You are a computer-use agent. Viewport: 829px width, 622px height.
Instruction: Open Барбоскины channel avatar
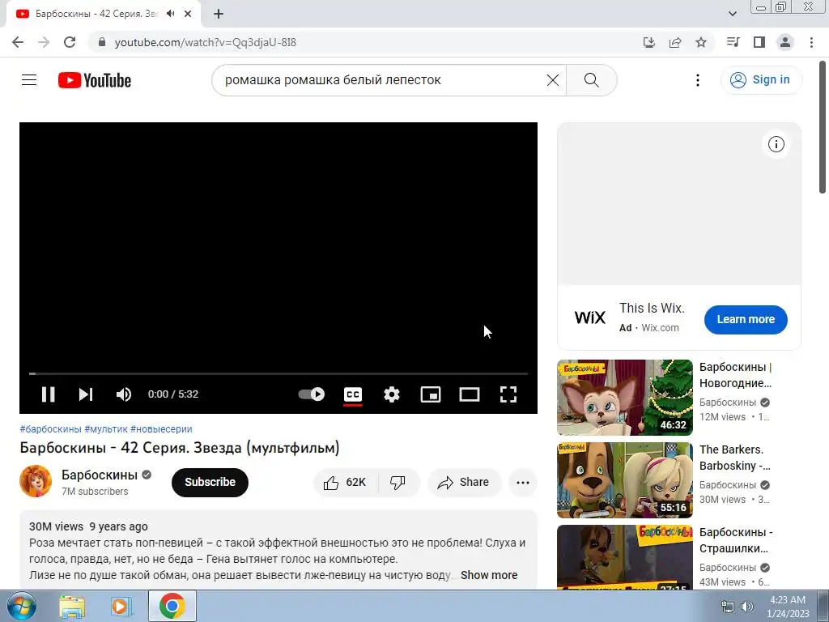[x=36, y=481]
